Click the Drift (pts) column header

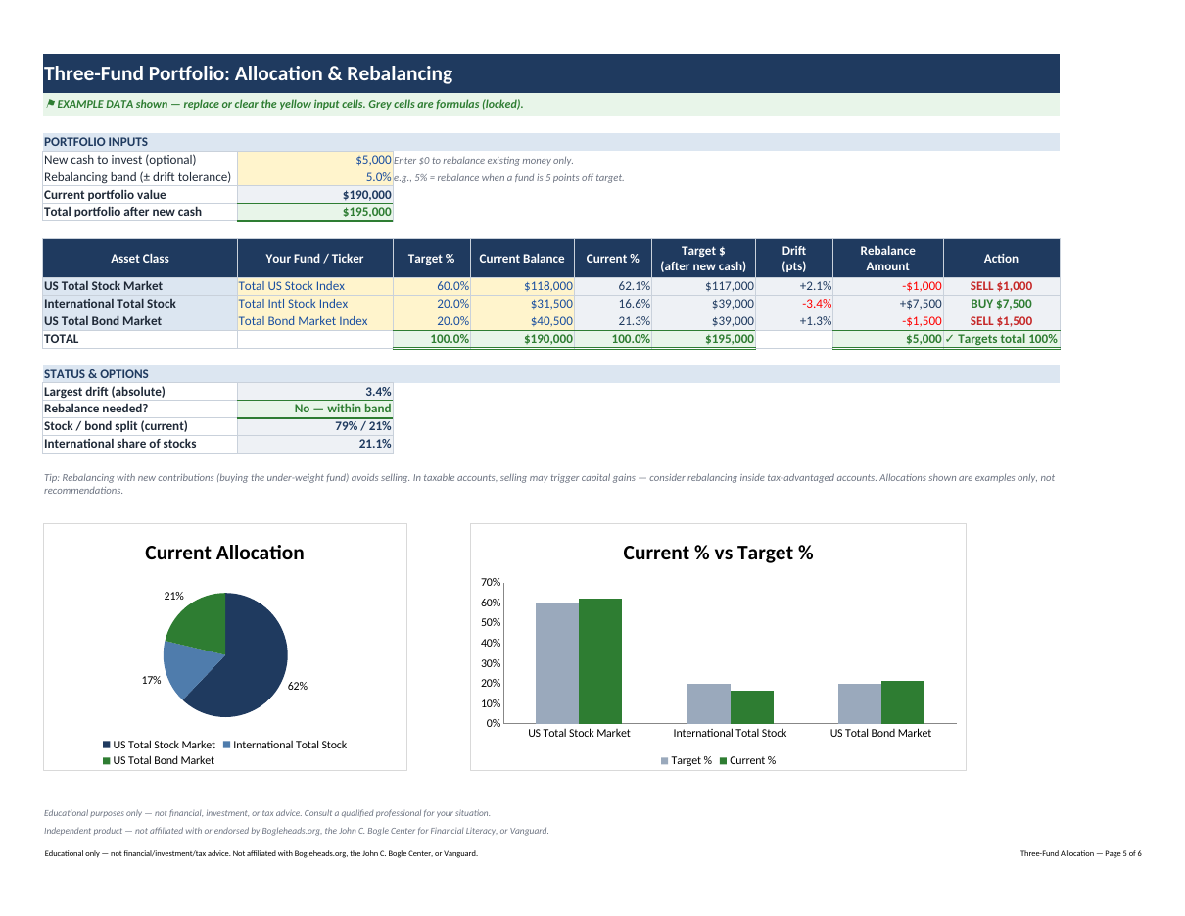(794, 259)
